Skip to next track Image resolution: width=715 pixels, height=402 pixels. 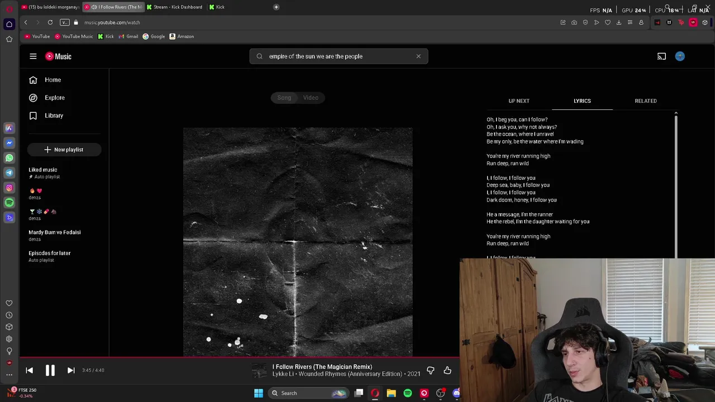pos(71,370)
